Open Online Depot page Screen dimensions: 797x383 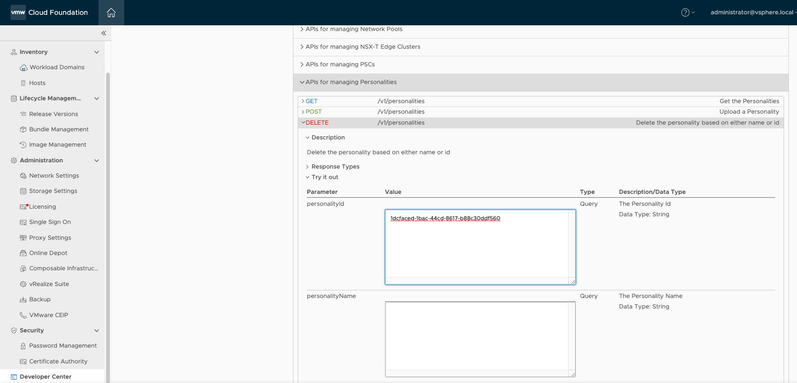click(x=48, y=253)
